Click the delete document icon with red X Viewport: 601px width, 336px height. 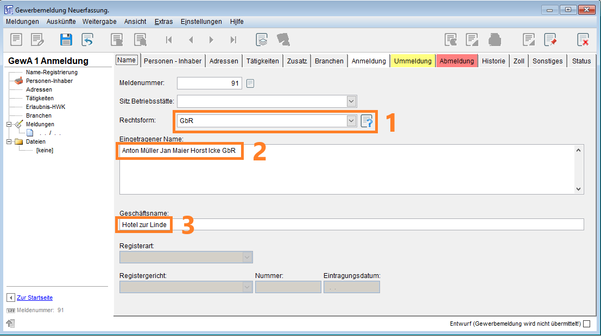point(583,40)
